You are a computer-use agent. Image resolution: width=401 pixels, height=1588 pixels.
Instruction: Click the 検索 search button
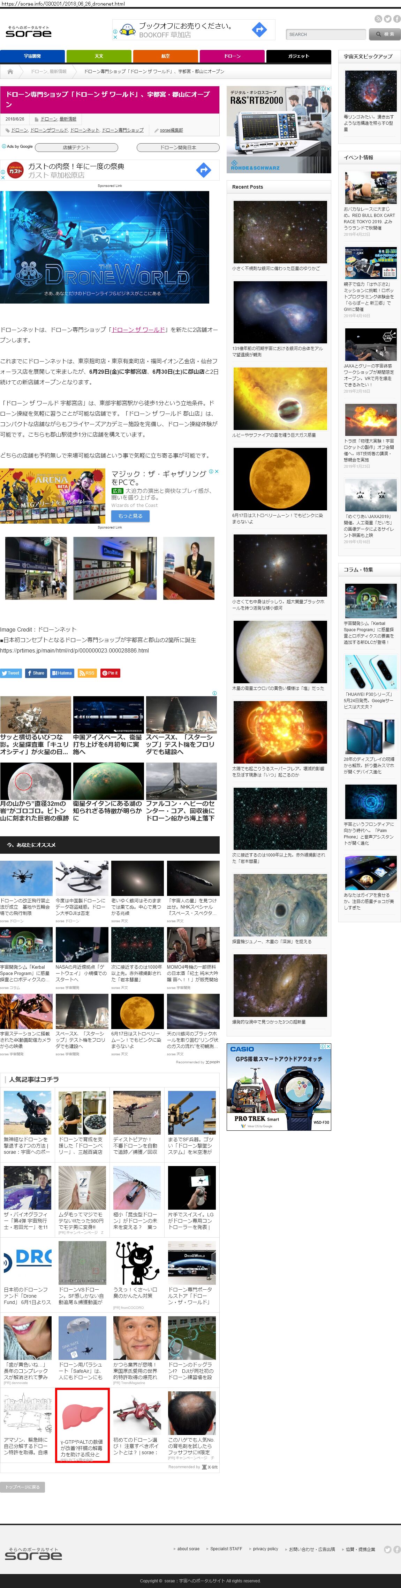coord(385,35)
